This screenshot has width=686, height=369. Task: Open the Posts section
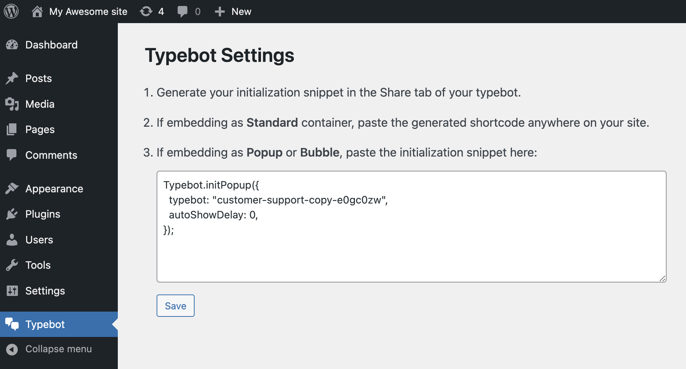coord(38,78)
